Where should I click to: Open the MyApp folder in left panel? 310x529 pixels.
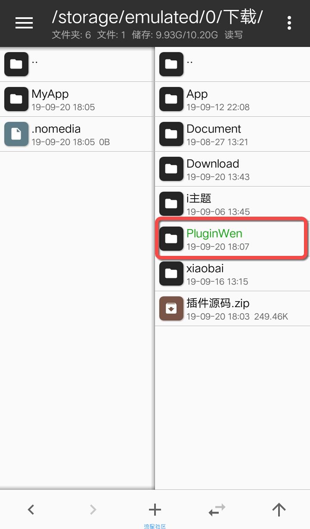click(x=77, y=99)
